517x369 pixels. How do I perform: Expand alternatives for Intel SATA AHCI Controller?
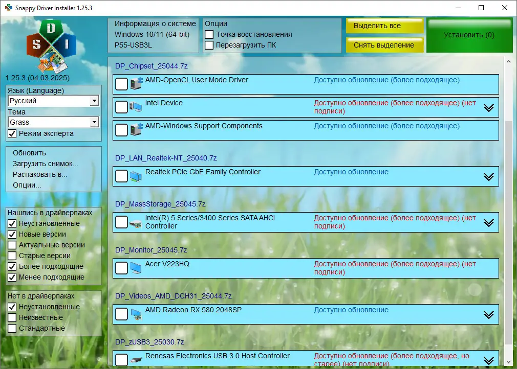(489, 223)
